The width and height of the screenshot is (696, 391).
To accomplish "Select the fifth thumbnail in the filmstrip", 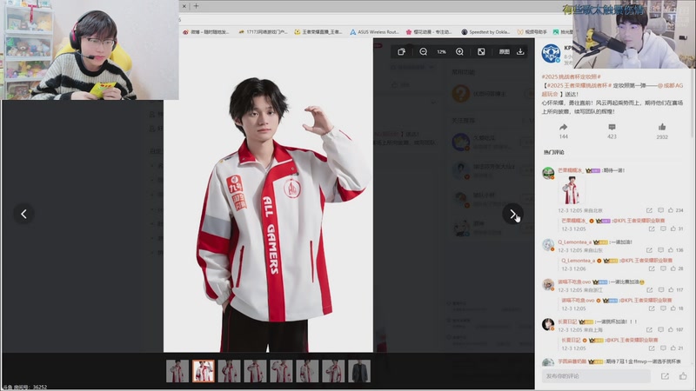I will click(x=281, y=371).
